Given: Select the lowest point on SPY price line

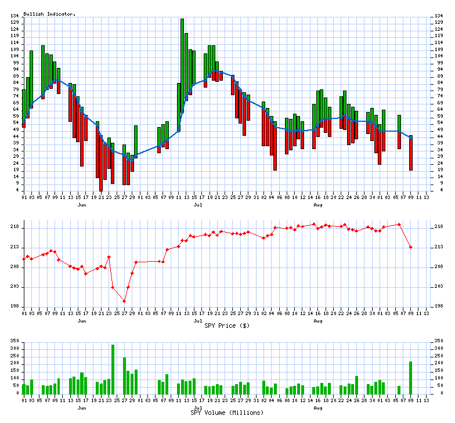Looking at the screenshot, I should tap(124, 301).
